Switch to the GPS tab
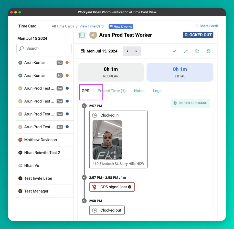234x229 pixels. (86, 91)
